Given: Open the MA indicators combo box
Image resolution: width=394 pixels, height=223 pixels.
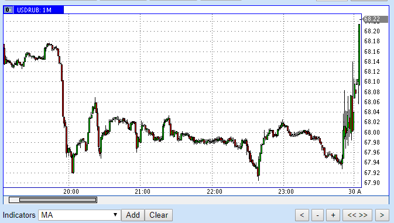Looking at the screenshot, I should 80,215.
